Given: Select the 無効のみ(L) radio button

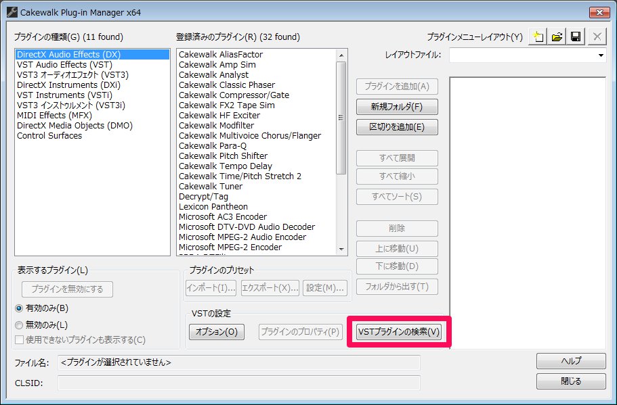Looking at the screenshot, I should 19,325.
